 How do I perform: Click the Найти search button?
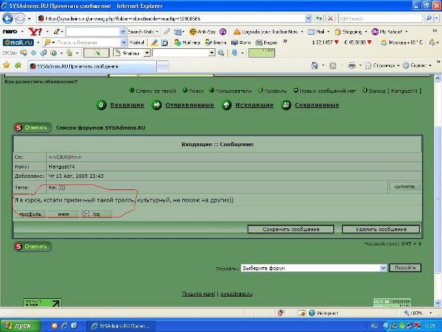137,42
